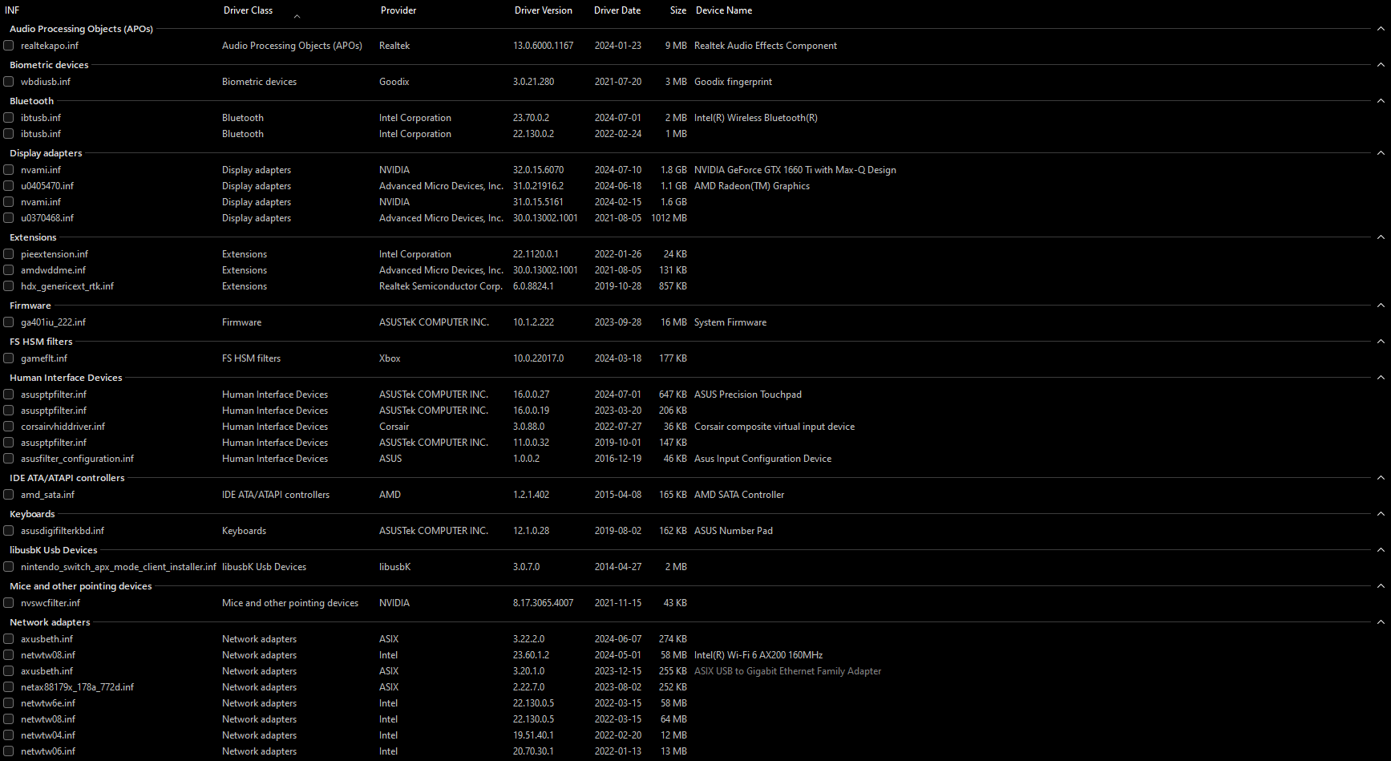
Task: Sort by the Size column header
Action: [x=678, y=10]
